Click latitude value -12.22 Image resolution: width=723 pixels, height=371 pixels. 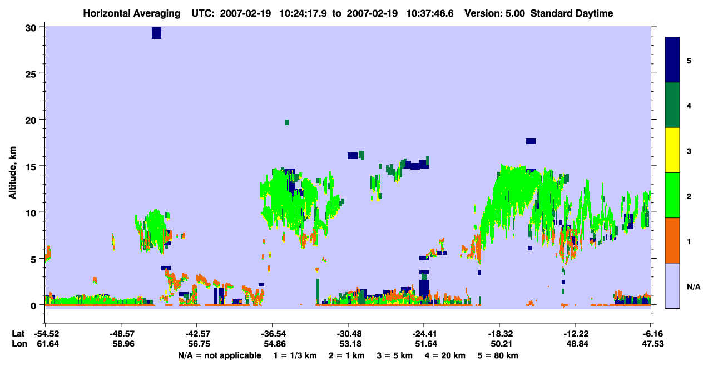coord(575,334)
